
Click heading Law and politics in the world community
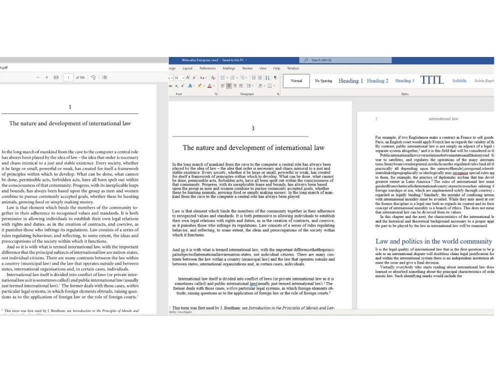433,241
